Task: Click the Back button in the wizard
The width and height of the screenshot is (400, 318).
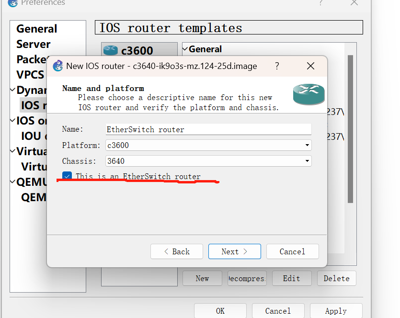Action: pyautogui.click(x=177, y=251)
